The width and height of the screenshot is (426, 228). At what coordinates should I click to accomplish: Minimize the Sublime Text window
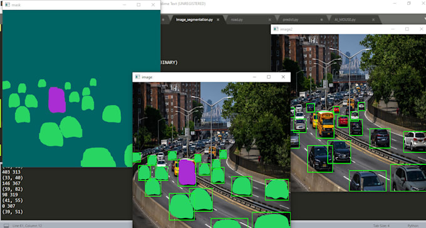tap(395, 4)
